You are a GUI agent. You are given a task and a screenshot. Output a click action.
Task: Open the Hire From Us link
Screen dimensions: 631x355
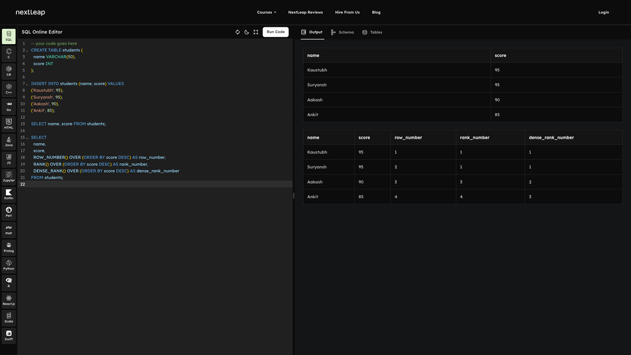click(x=348, y=12)
